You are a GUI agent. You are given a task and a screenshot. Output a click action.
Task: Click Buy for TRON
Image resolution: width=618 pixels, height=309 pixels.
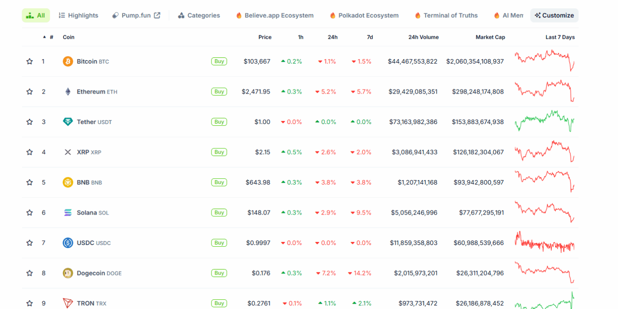[x=219, y=303]
